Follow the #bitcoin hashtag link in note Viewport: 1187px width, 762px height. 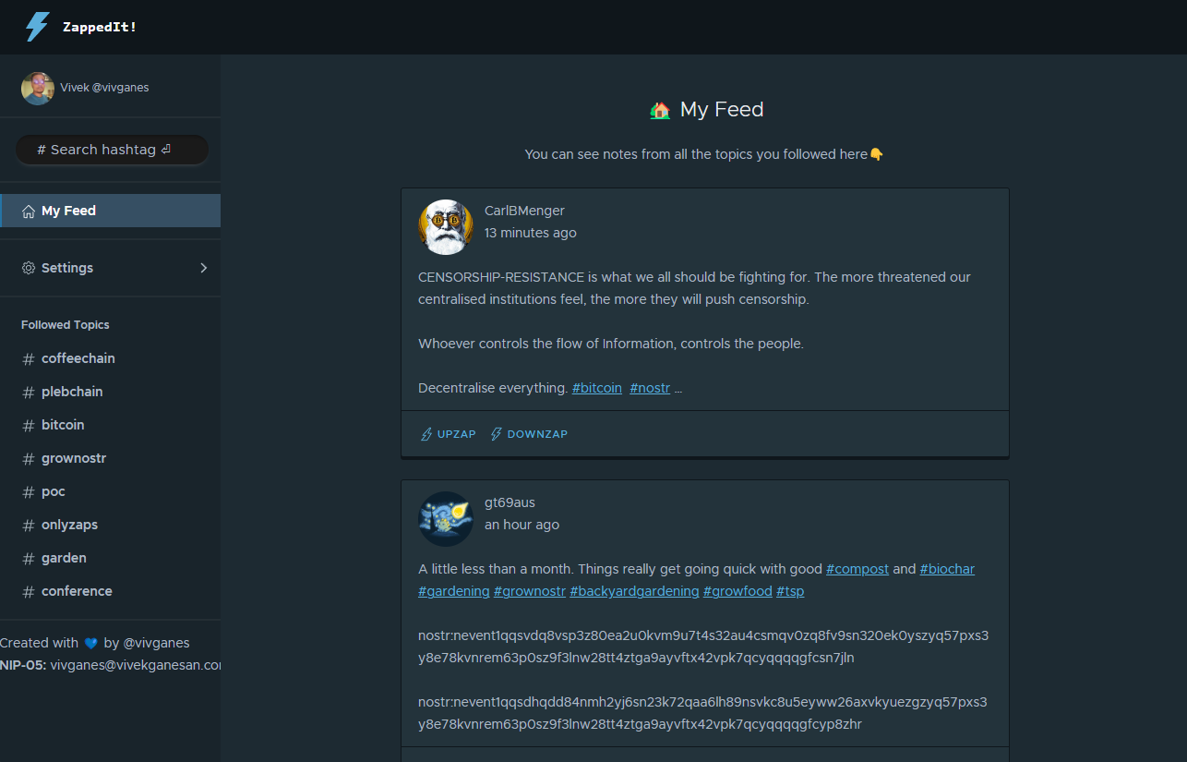coord(596,388)
